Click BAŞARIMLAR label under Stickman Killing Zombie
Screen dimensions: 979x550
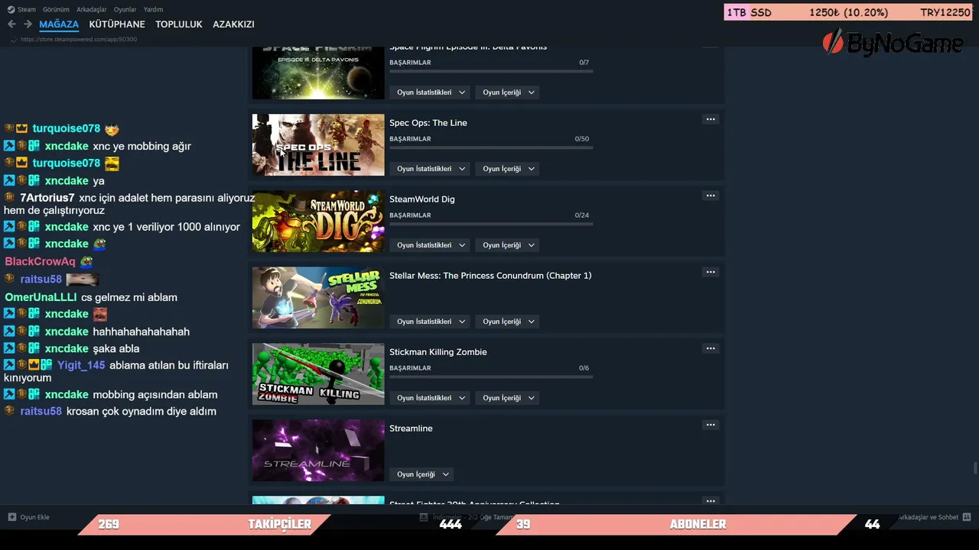click(x=410, y=368)
